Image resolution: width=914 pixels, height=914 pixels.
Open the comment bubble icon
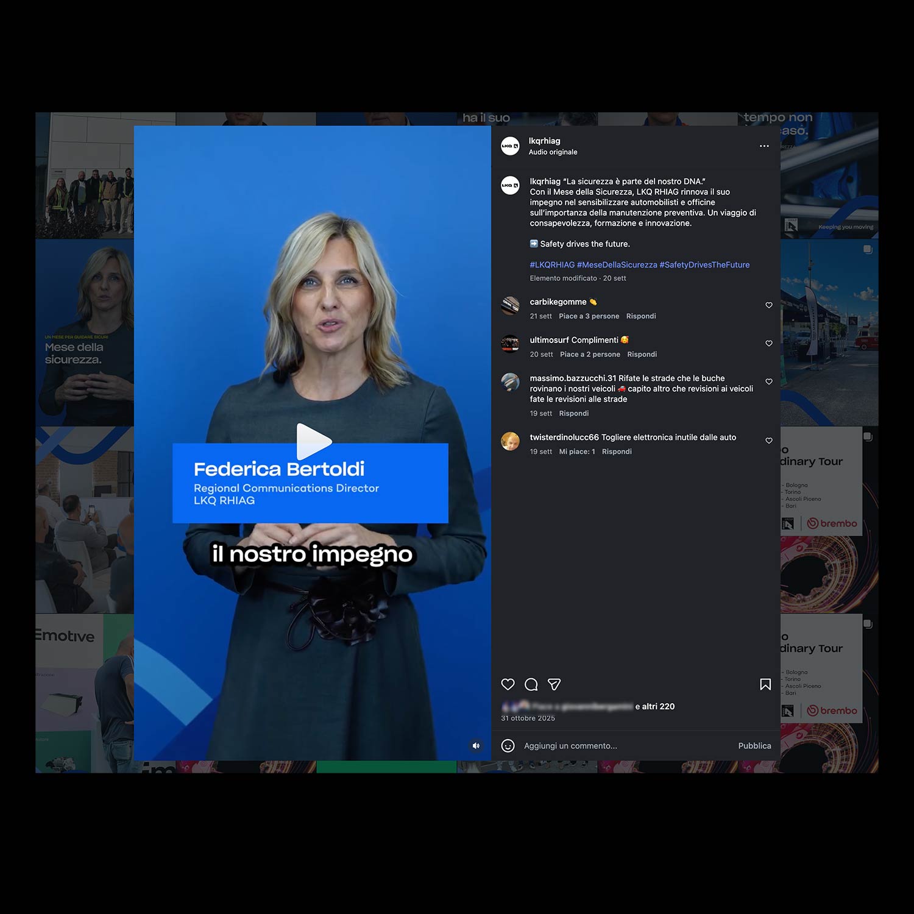point(531,684)
